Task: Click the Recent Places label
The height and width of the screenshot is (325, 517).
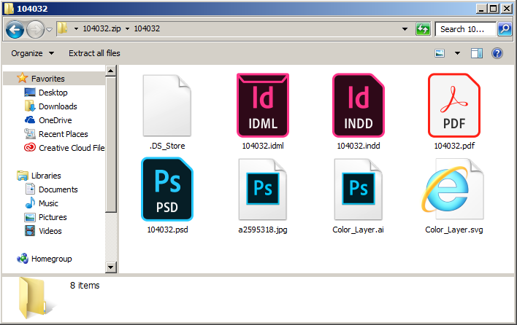Action: click(x=64, y=134)
